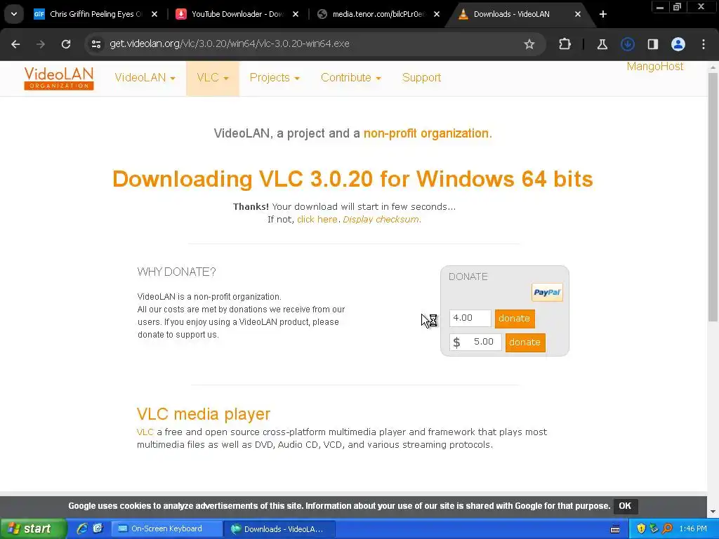Click the address bar URL

[230, 44]
